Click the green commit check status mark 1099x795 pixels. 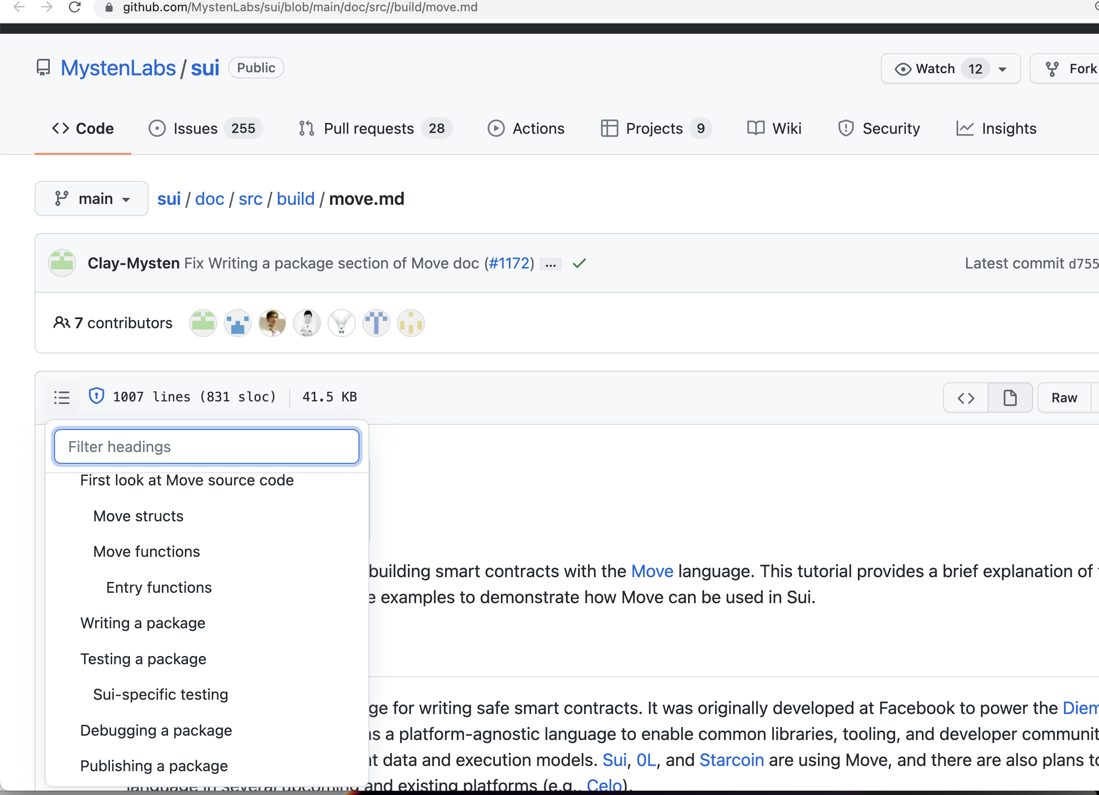pos(579,264)
